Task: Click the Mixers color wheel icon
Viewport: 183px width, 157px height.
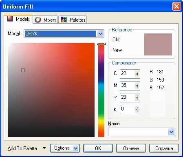Action: coord(37,20)
